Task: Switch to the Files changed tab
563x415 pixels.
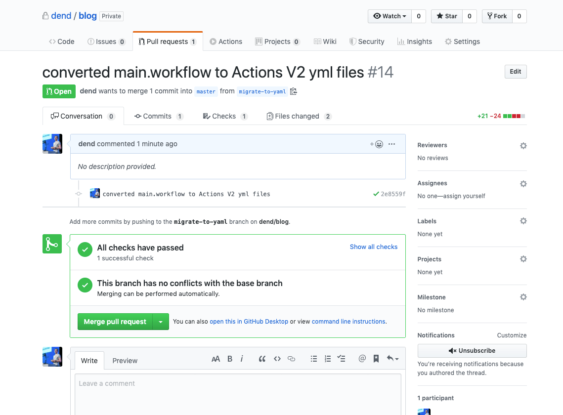Action: (x=299, y=116)
